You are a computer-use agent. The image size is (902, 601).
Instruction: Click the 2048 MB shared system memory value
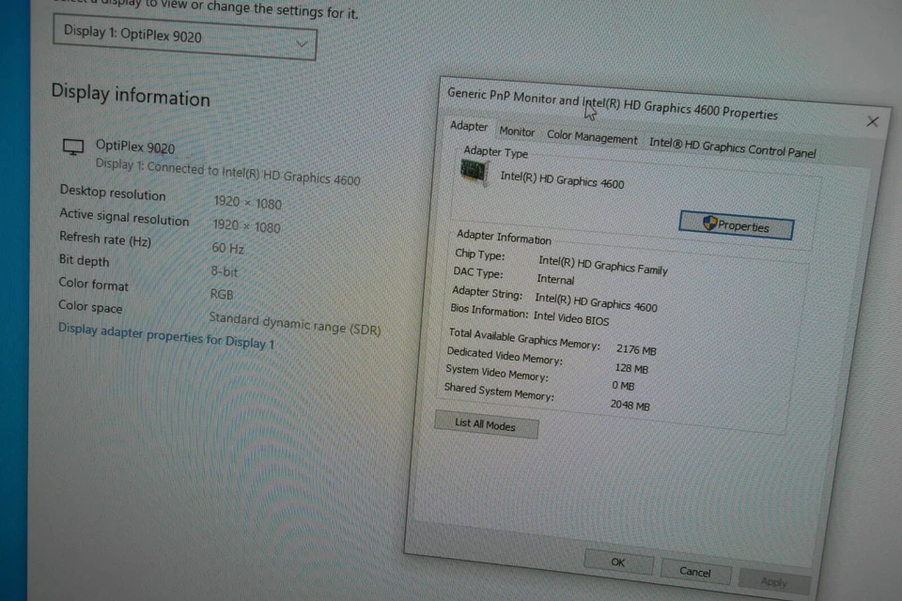(630, 405)
